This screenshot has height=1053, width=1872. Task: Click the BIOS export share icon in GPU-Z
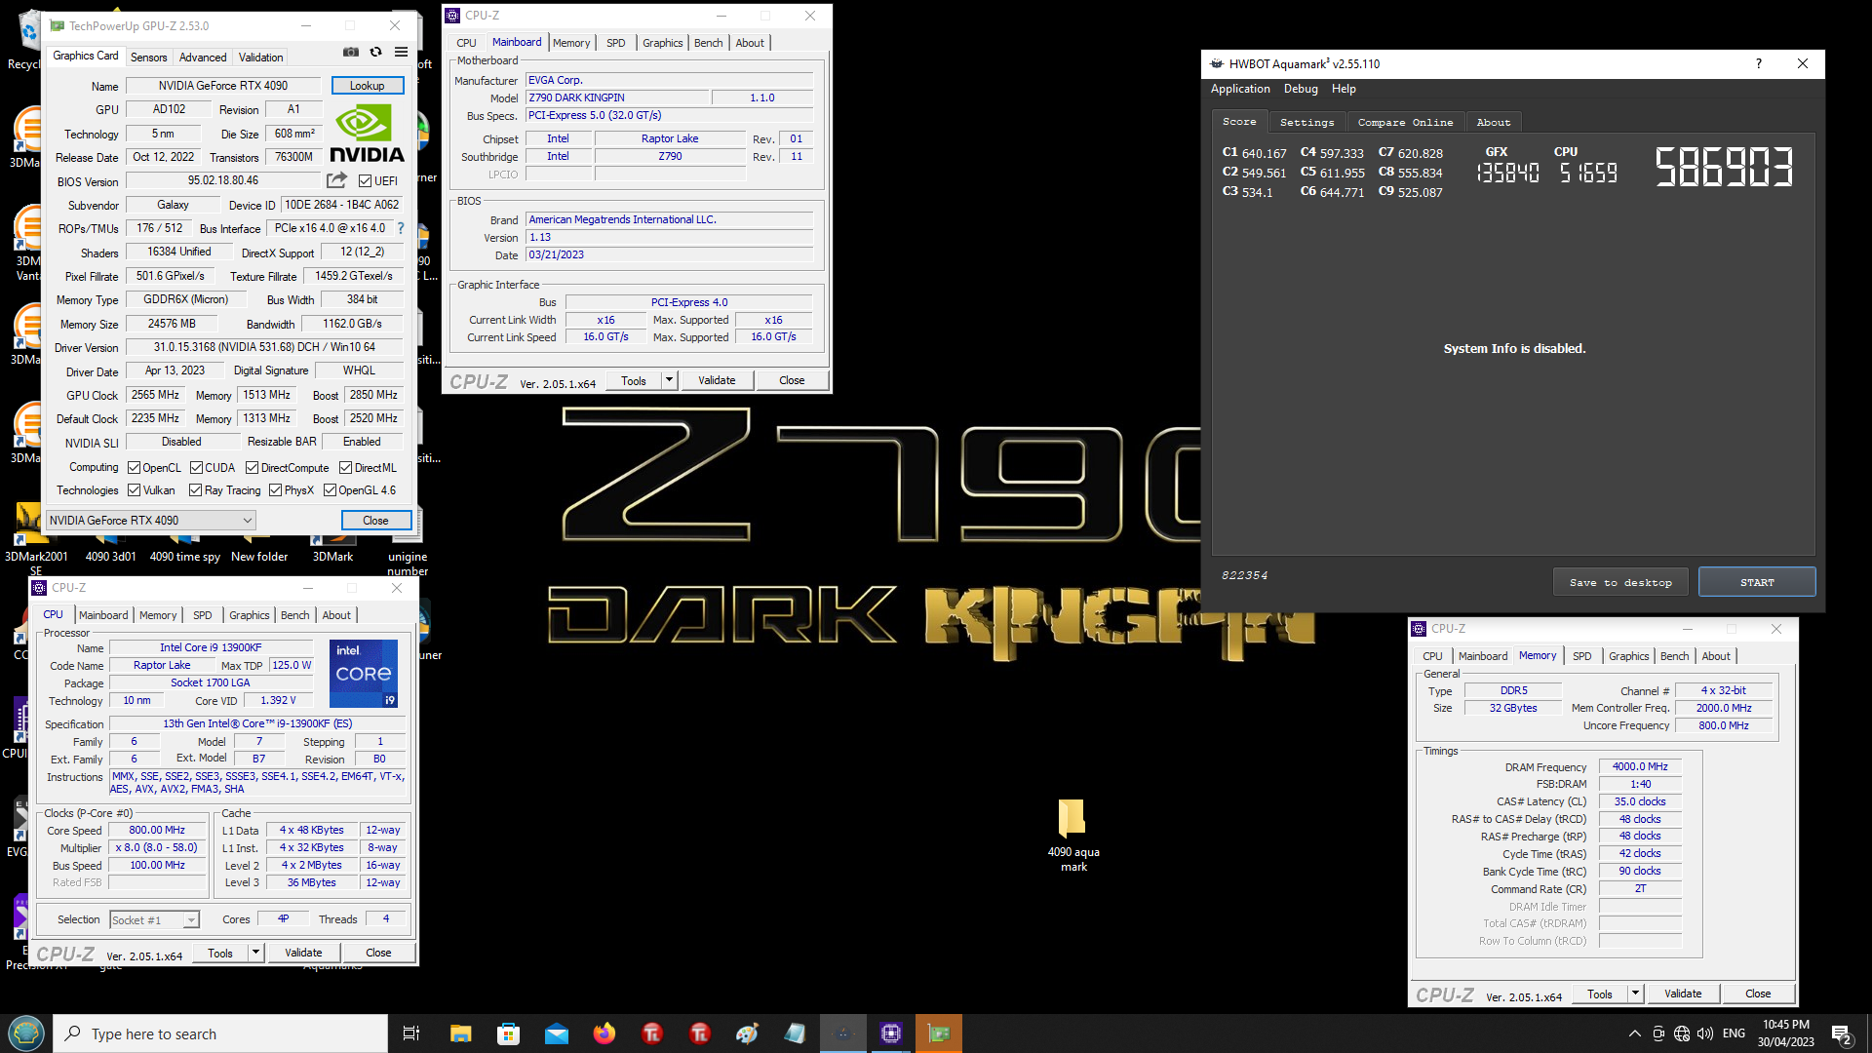(x=336, y=180)
